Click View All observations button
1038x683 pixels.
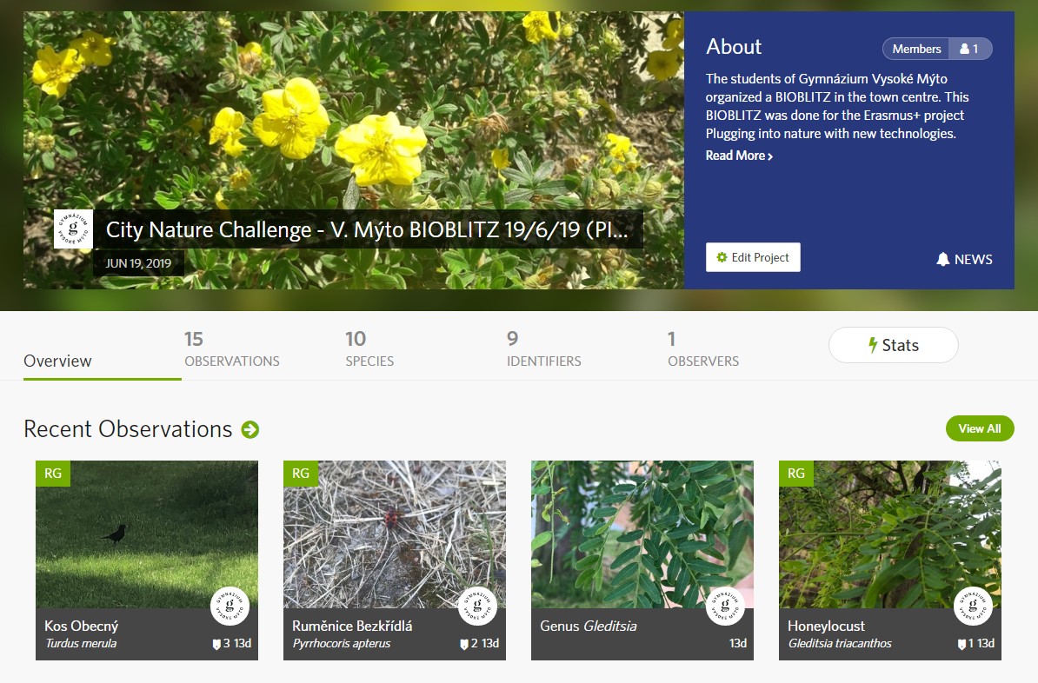point(980,429)
